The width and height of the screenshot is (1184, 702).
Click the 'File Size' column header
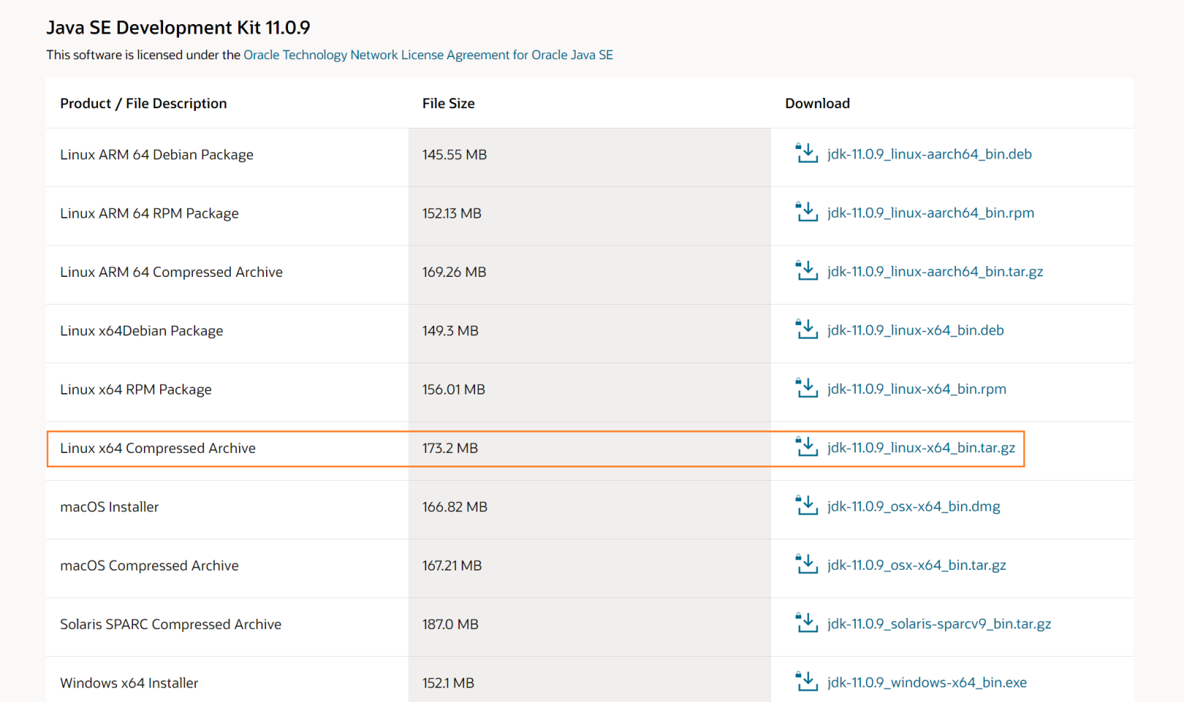coord(448,104)
